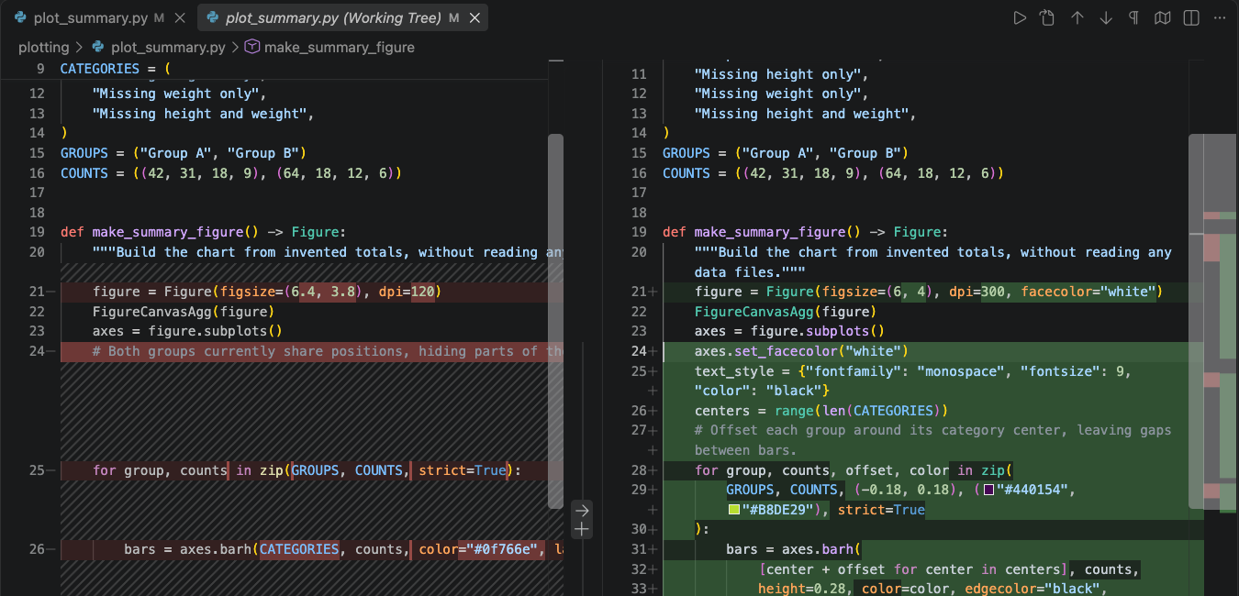1239x596 pixels.
Task: Go to previous change with the up arrow
Action: 1077,18
